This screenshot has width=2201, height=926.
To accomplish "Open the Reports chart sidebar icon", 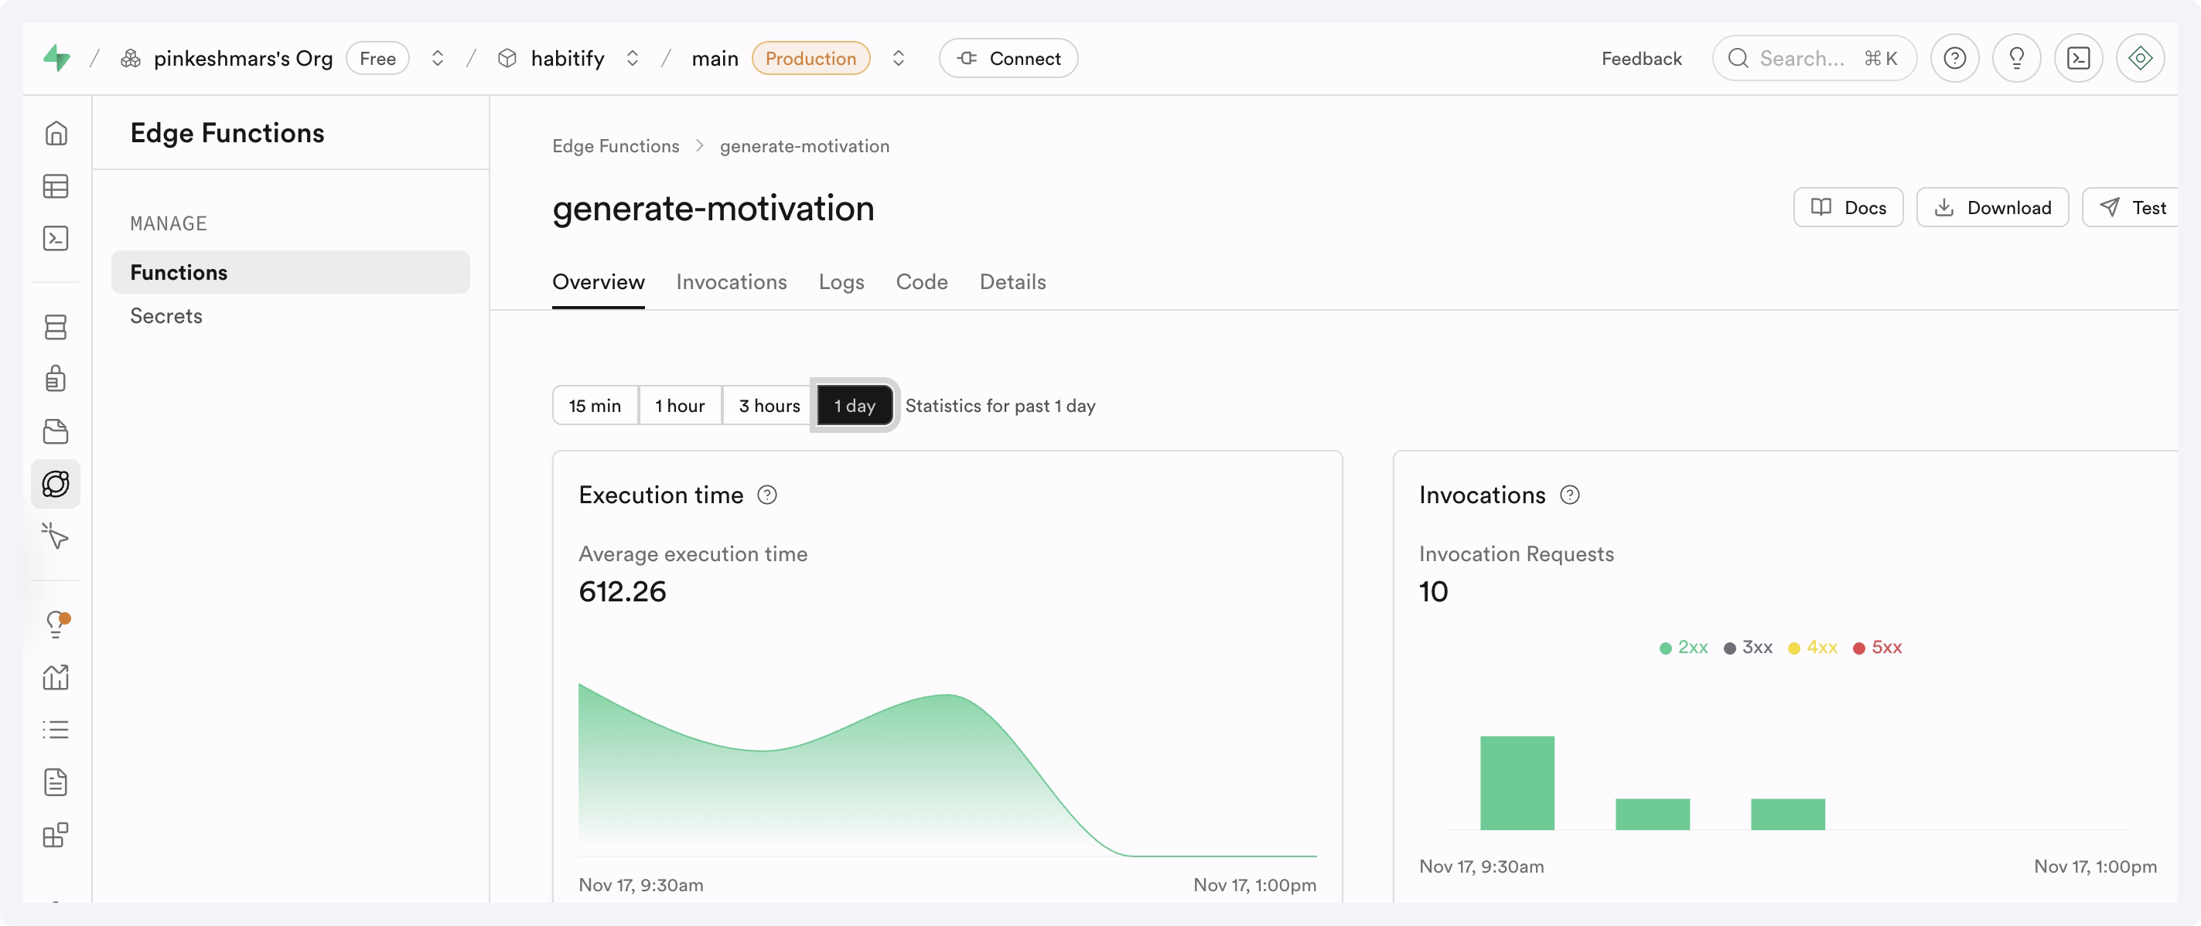I will [56, 677].
